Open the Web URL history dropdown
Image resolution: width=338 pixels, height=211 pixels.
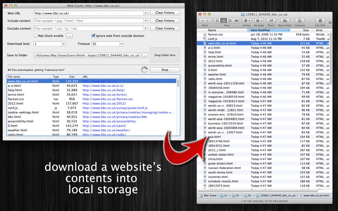click(145, 13)
